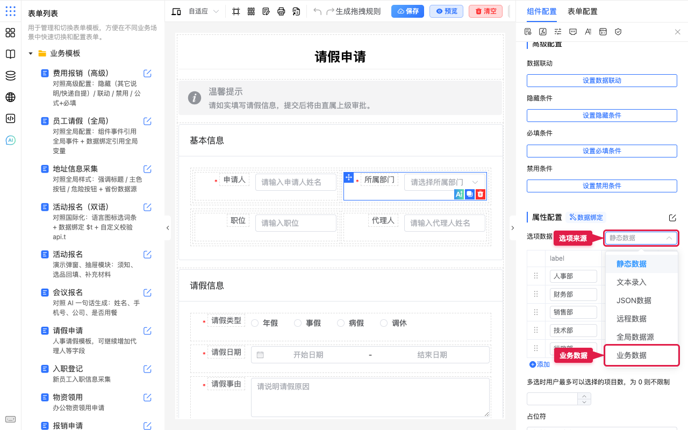Click the 预览 button
Screen dimensions: 688x430
[x=447, y=11]
